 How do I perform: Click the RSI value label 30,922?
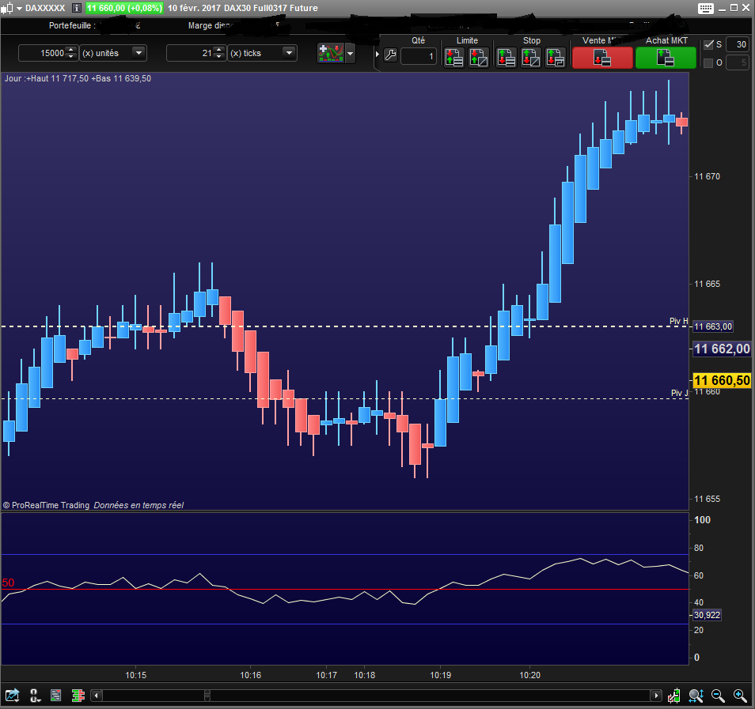(x=707, y=615)
